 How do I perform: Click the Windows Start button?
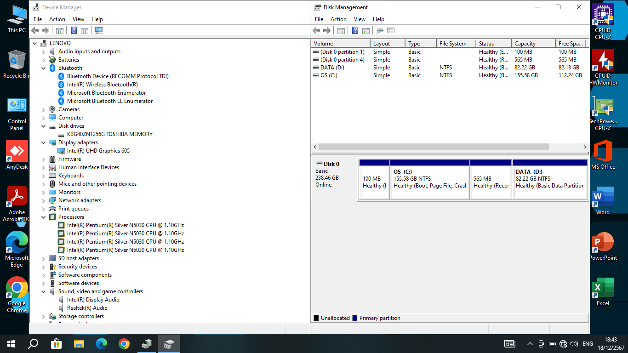[x=11, y=343]
